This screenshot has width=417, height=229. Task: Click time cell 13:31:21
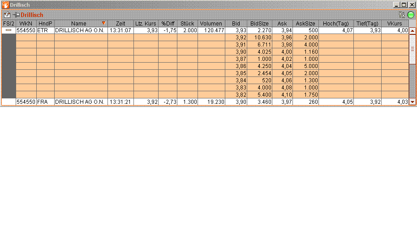[120, 102]
